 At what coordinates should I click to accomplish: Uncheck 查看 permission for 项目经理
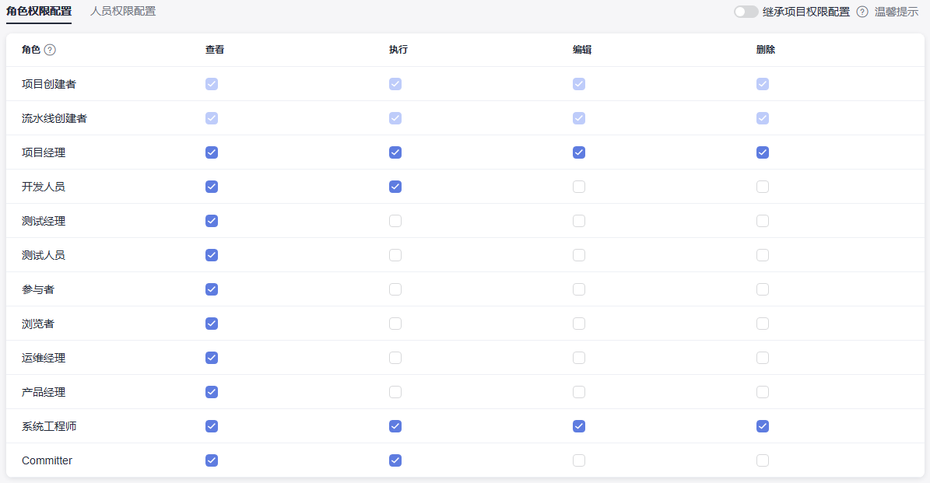(212, 152)
